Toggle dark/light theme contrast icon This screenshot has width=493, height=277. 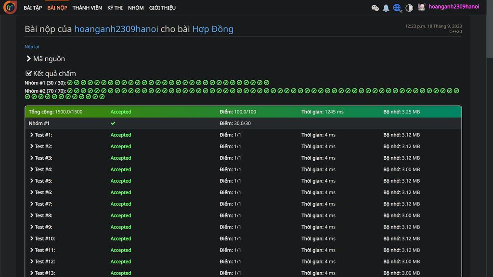click(x=409, y=8)
